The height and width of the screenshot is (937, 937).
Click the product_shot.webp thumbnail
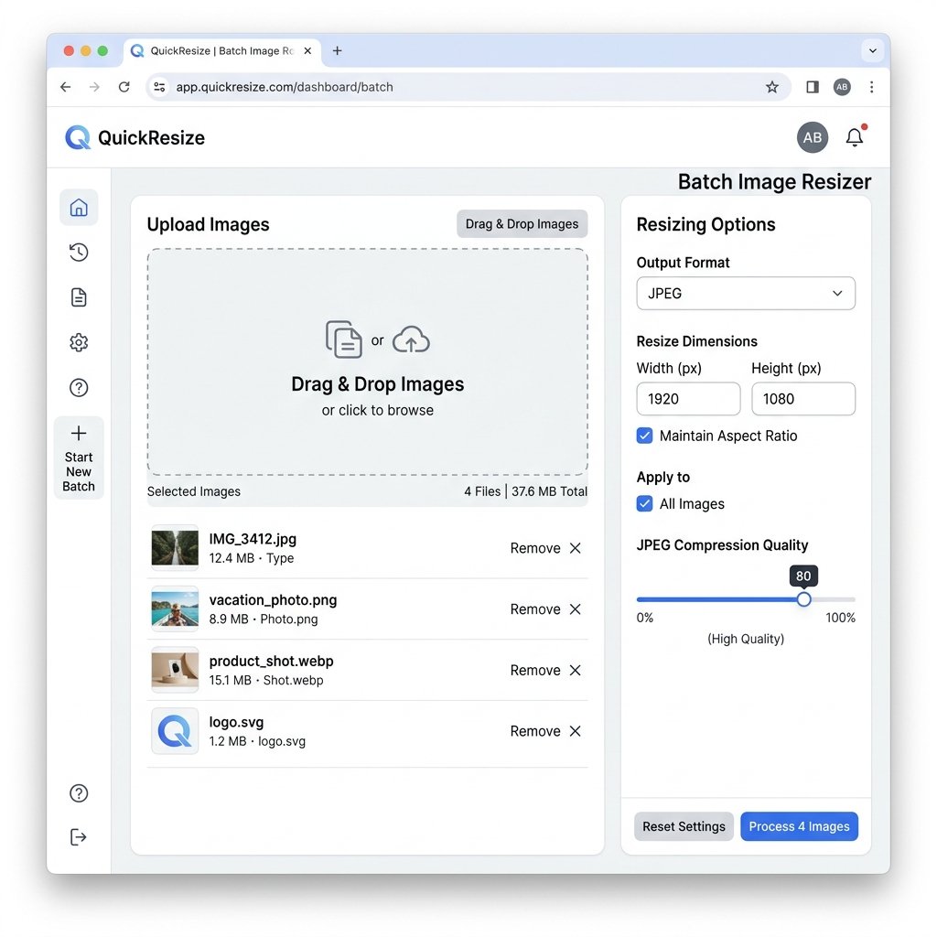coord(175,669)
